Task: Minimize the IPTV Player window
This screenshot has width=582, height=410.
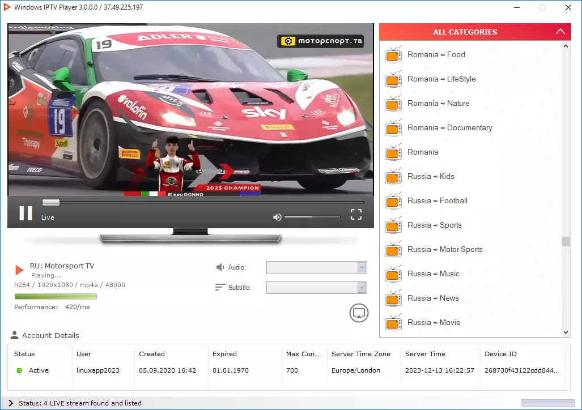Action: [517, 7]
